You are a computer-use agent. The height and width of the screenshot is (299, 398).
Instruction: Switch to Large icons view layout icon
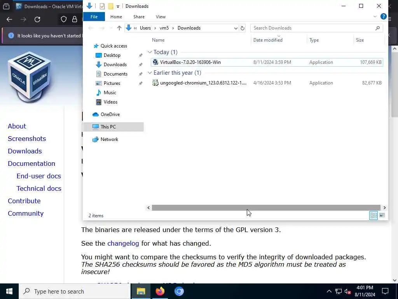pos(382,216)
